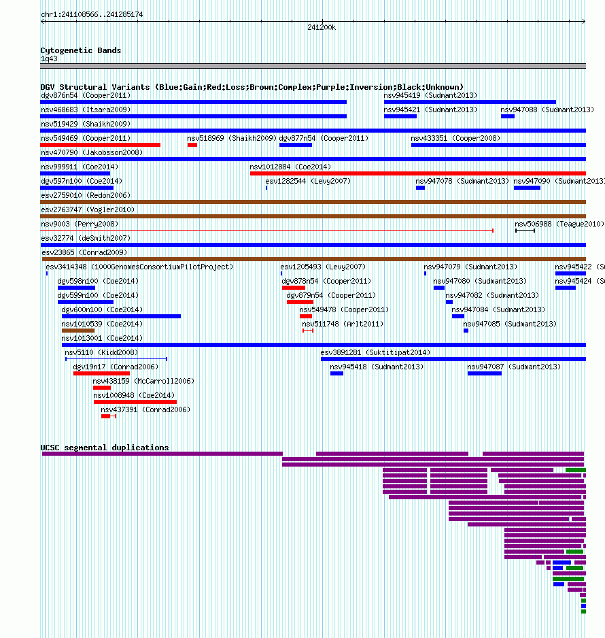The width and height of the screenshot is (605, 638).
Task: Open esv32774 (deSmith2007) entry
Action: (86, 237)
